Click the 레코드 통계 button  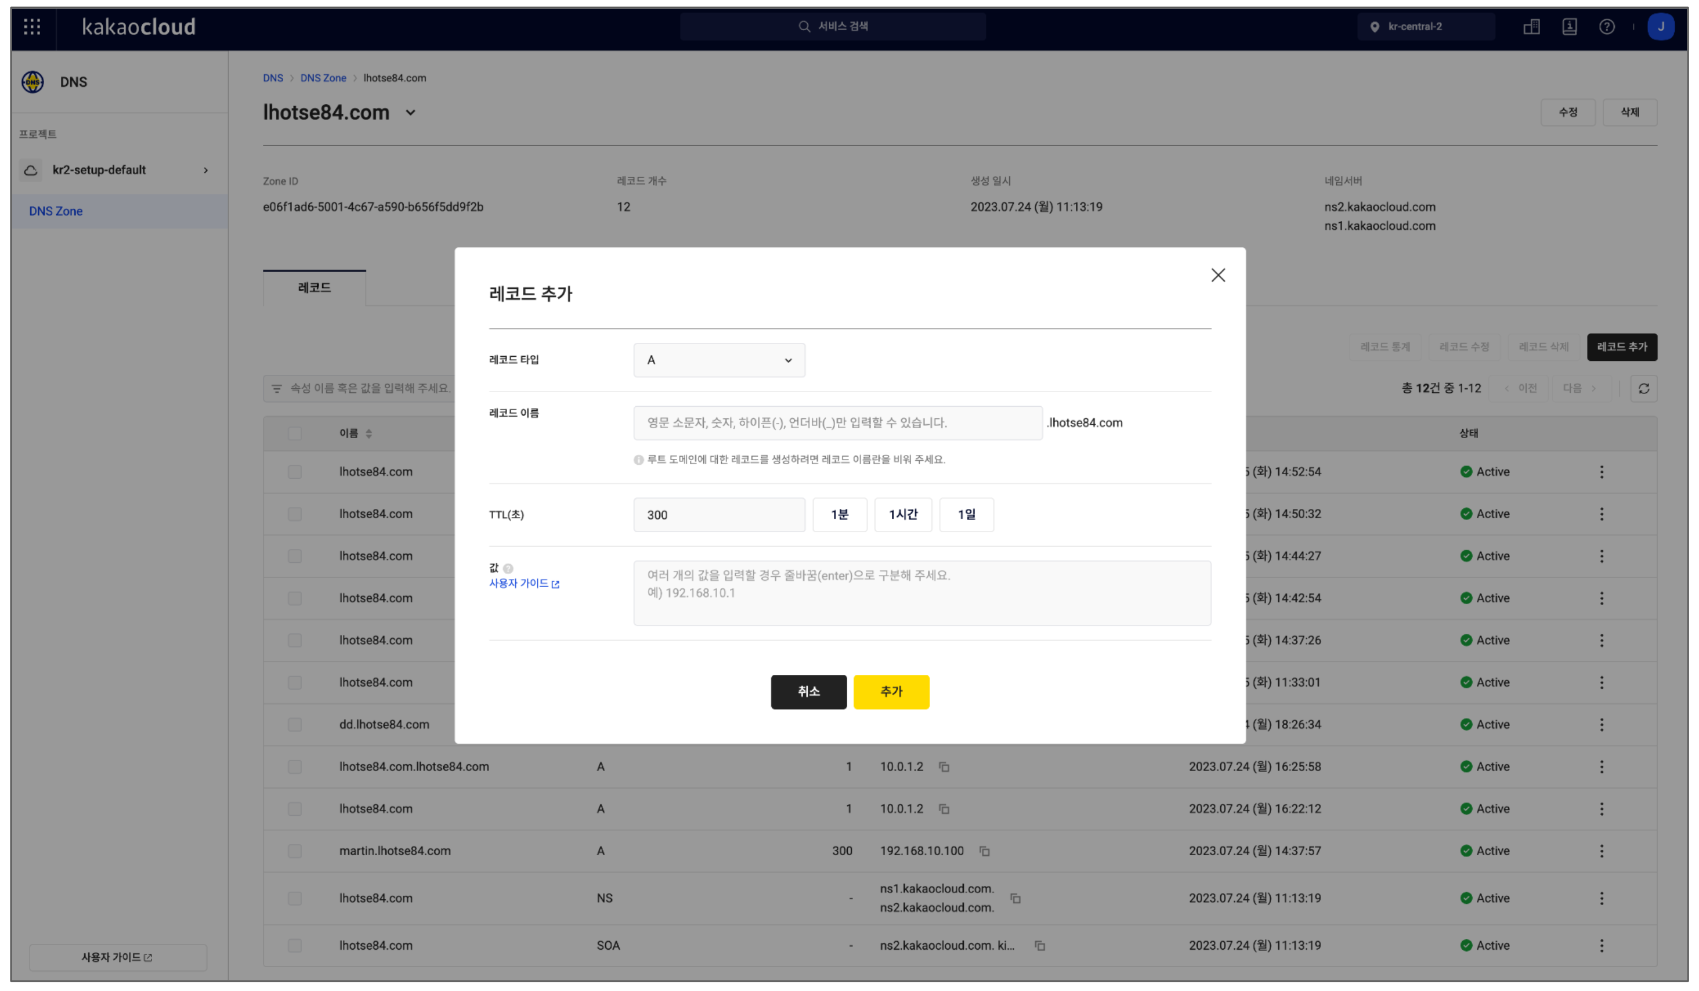[1385, 347]
